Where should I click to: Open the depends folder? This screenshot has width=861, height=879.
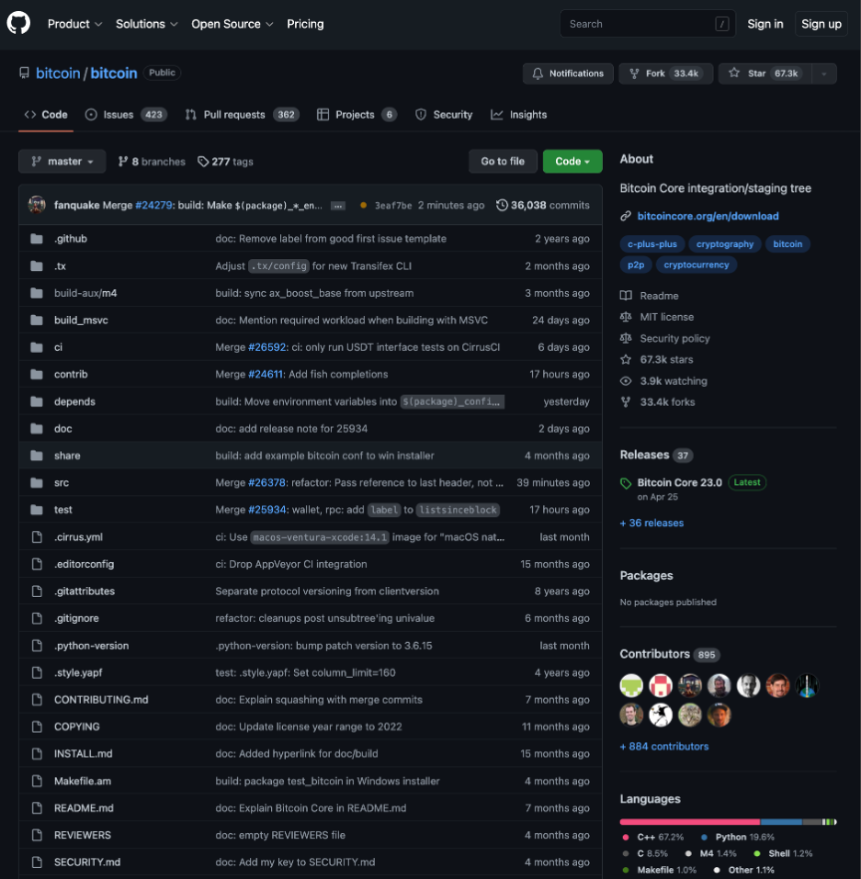point(75,402)
